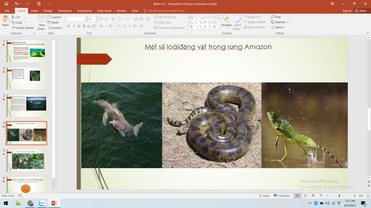This screenshot has width=371, height=208.
Task: Open the Copy options arrow
Action: pos(25,22)
